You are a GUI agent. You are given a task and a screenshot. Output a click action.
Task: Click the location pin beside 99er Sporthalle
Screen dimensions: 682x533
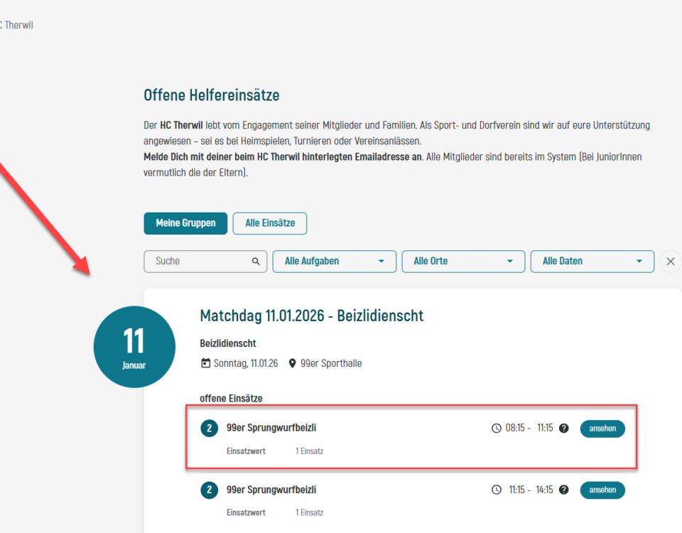coord(292,363)
